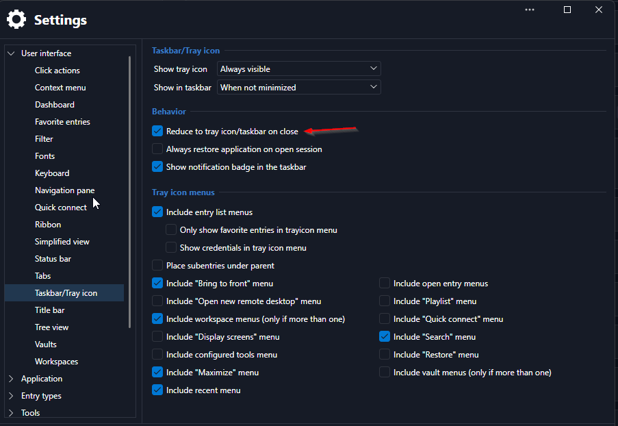Check Place subentries under parent
The image size is (618, 426).
point(157,265)
